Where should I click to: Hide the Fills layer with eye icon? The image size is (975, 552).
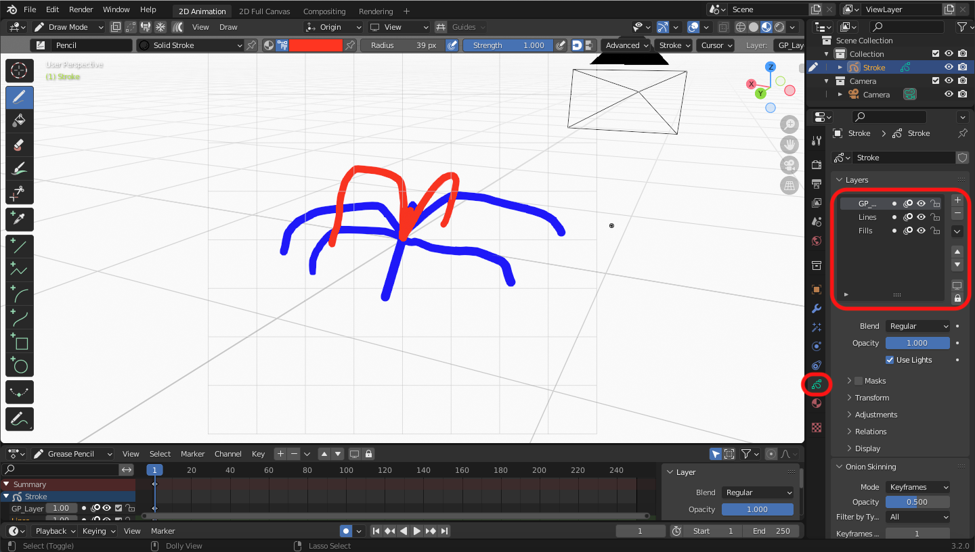click(x=921, y=231)
